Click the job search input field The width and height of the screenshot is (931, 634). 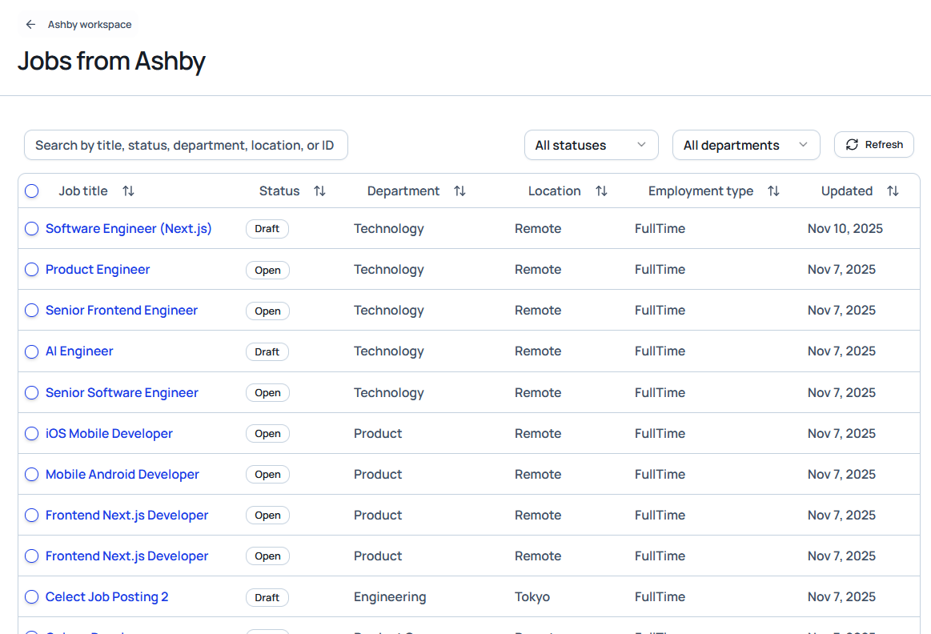186,145
